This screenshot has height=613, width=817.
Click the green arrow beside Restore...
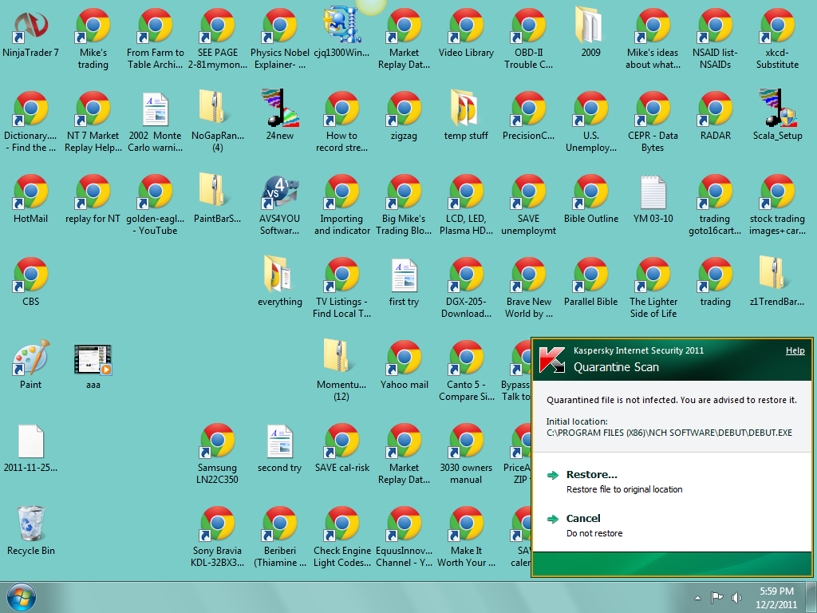[553, 475]
